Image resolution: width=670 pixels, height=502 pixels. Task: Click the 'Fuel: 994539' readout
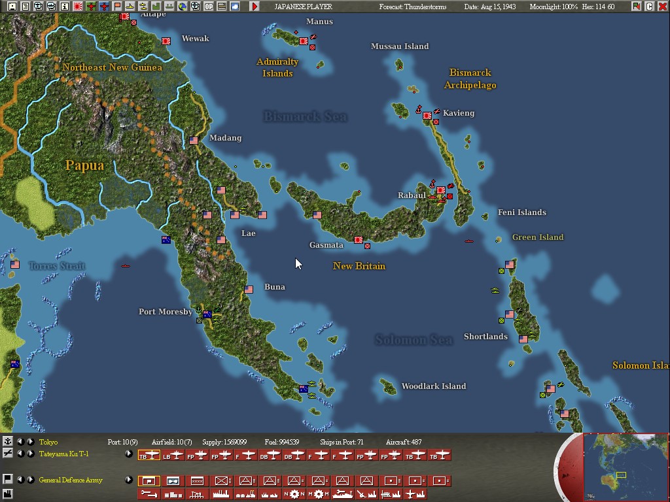281,442
